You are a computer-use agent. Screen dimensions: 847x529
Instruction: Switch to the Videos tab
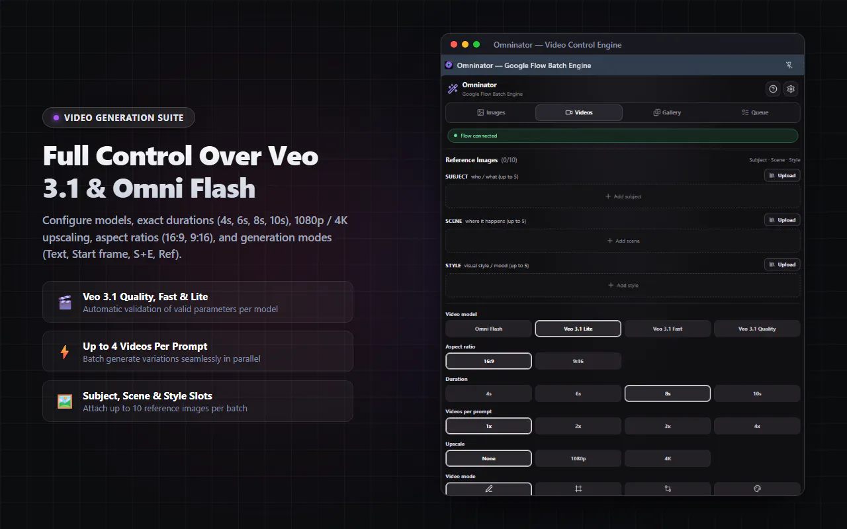coord(579,112)
